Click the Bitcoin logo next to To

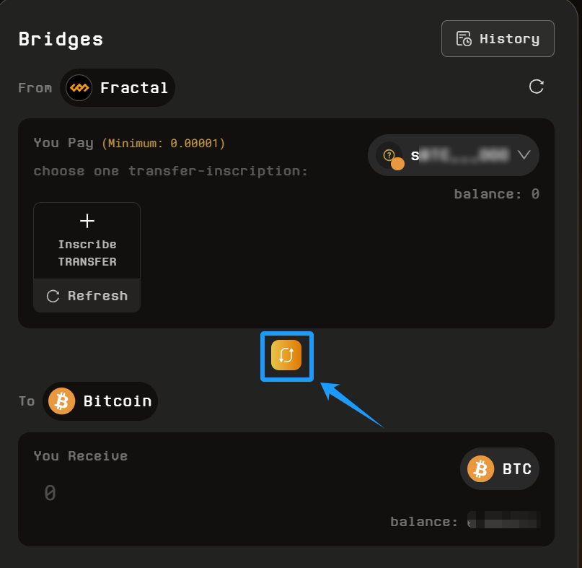coord(61,401)
